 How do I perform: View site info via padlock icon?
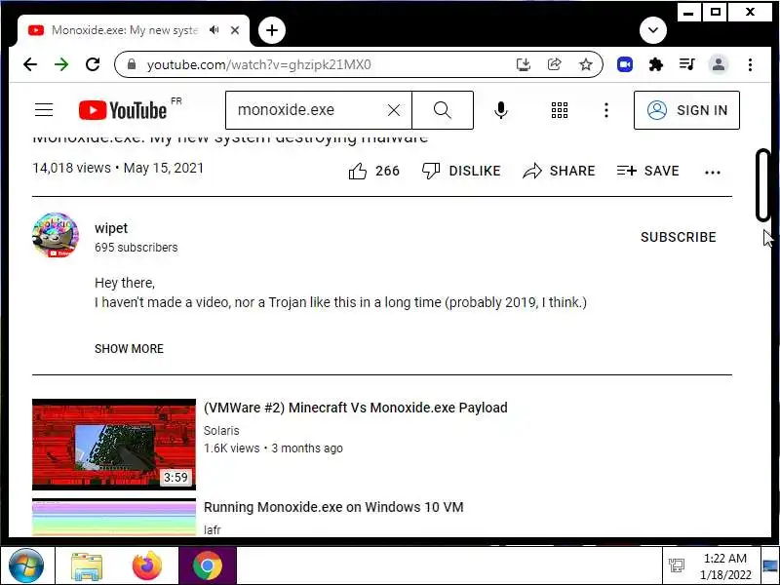(x=132, y=64)
